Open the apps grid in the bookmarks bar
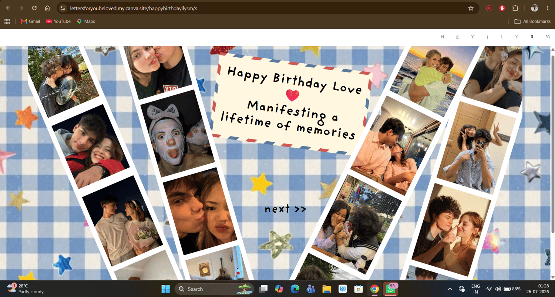555x297 pixels. tap(7, 21)
